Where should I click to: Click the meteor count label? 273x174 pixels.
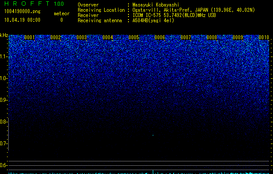click(62, 13)
